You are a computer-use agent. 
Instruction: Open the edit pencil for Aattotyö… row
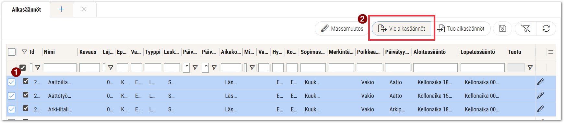540,96
